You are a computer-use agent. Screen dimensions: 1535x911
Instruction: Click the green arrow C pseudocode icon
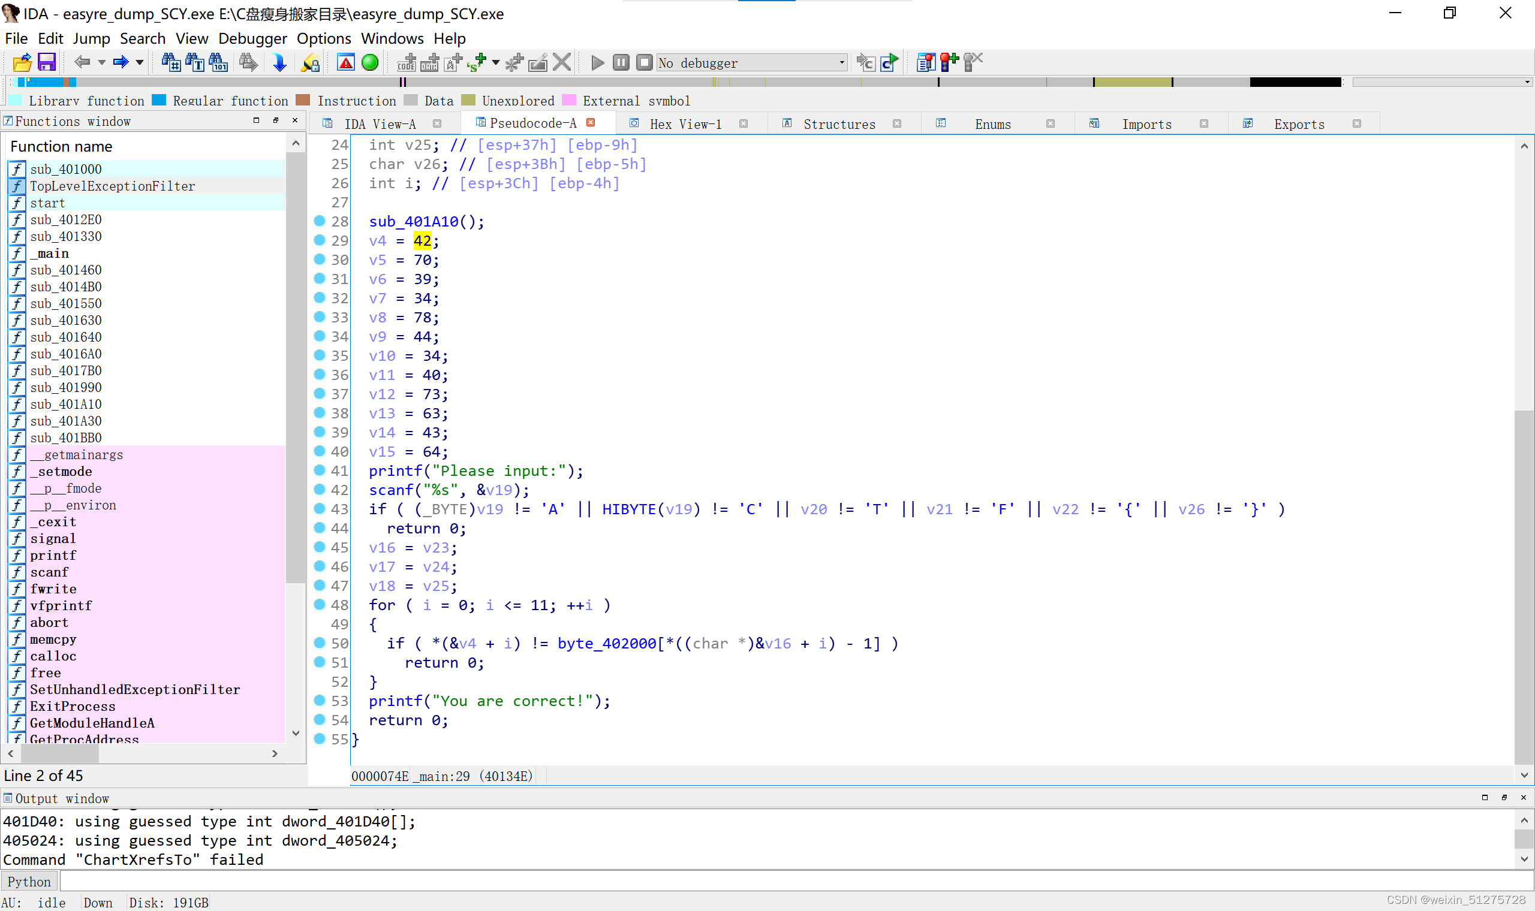pyautogui.click(x=889, y=62)
